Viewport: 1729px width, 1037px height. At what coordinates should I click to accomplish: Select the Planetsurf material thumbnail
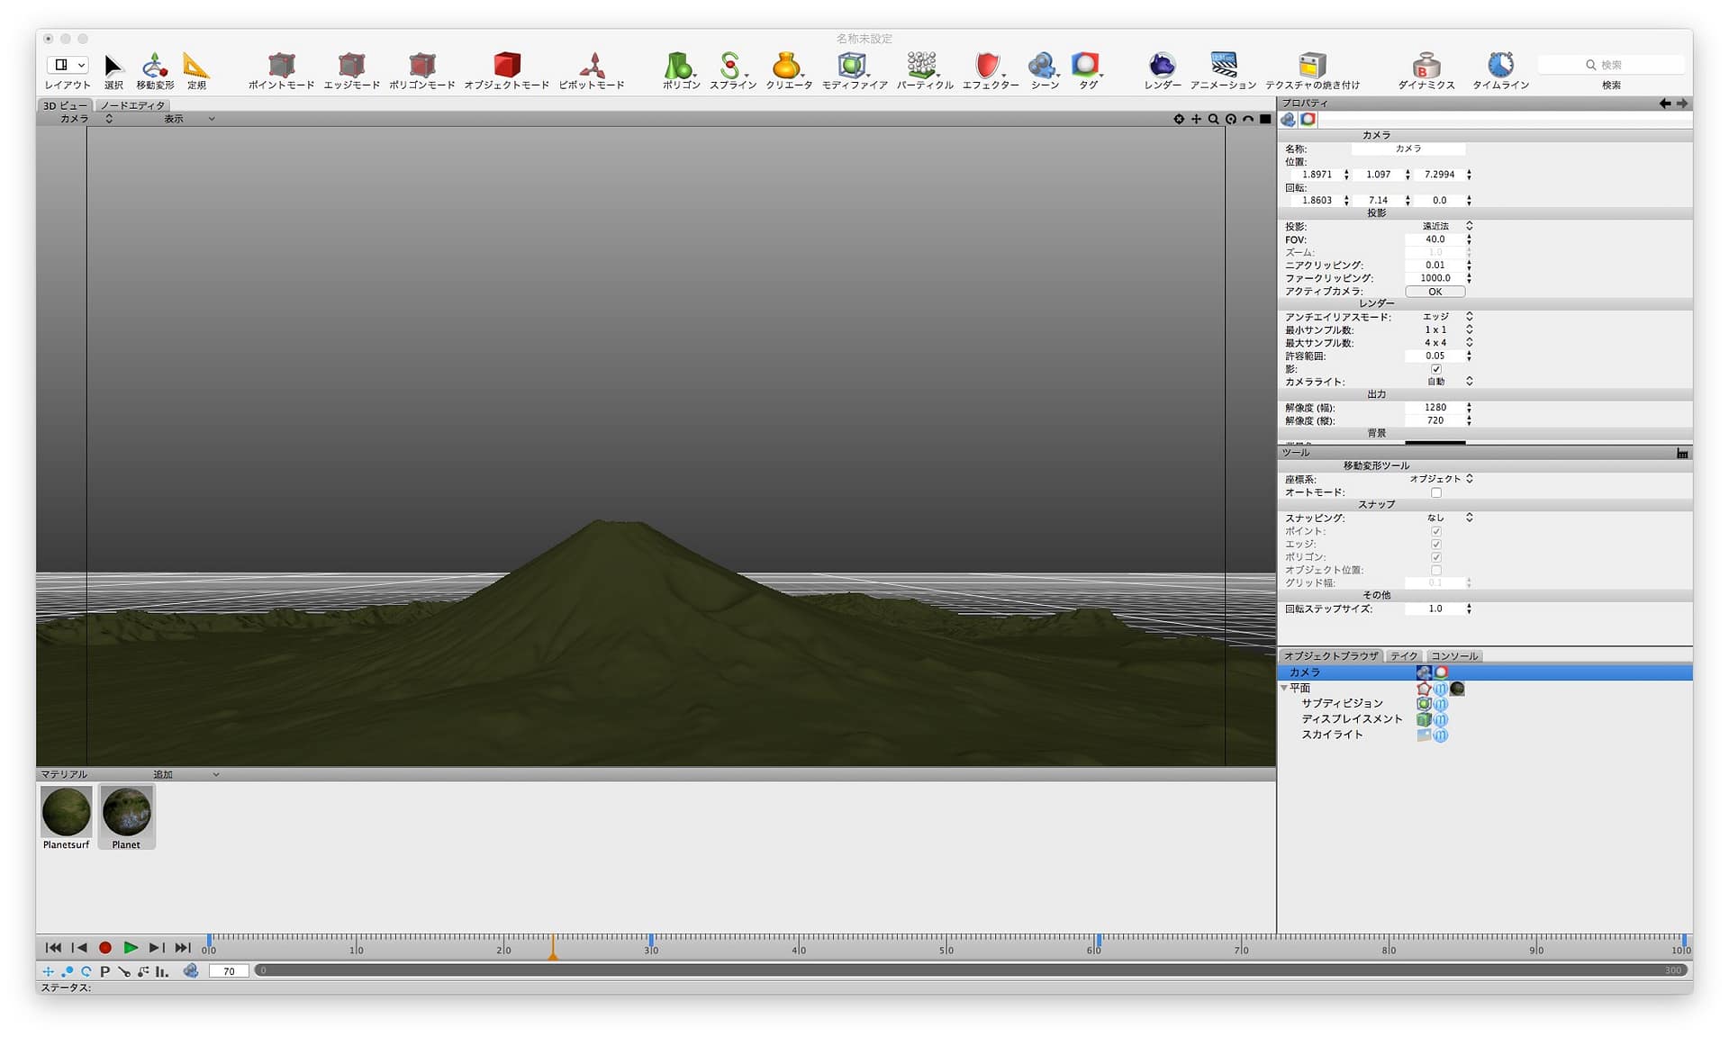(x=67, y=812)
